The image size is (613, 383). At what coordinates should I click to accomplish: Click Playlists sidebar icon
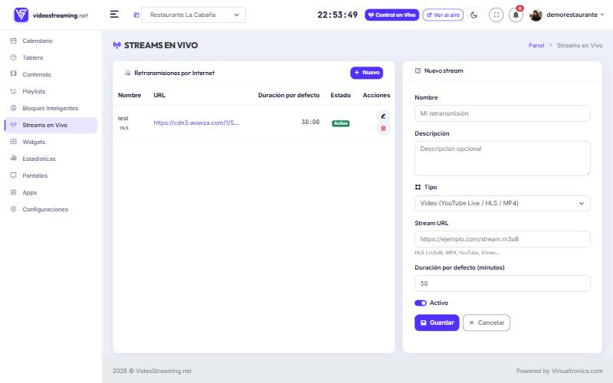click(x=13, y=91)
